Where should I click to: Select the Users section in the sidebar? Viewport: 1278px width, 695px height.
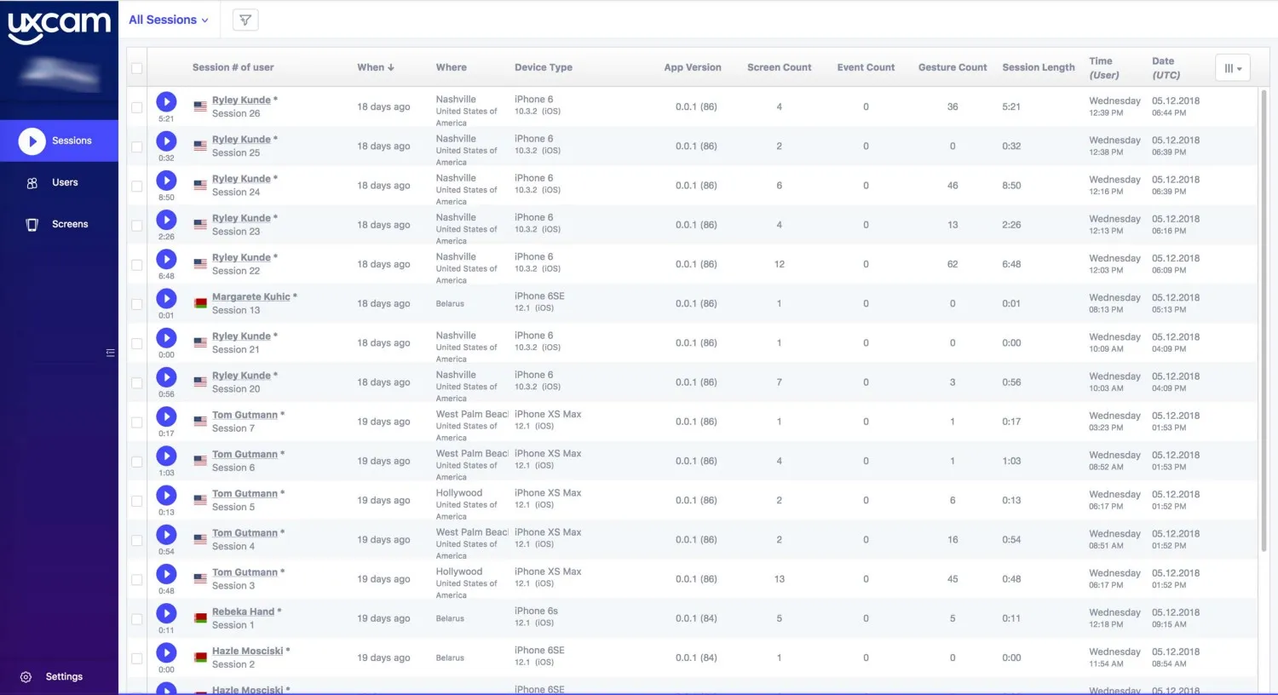pos(66,182)
